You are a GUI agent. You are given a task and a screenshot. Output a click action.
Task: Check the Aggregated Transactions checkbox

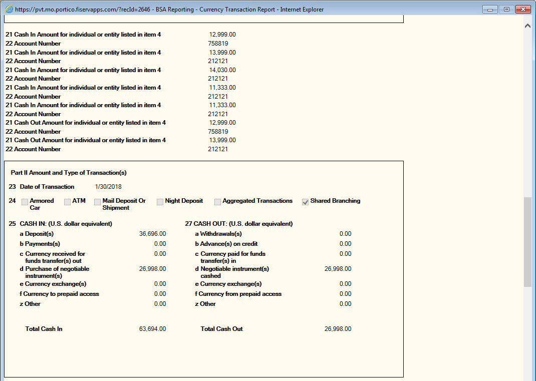pyautogui.click(x=217, y=202)
